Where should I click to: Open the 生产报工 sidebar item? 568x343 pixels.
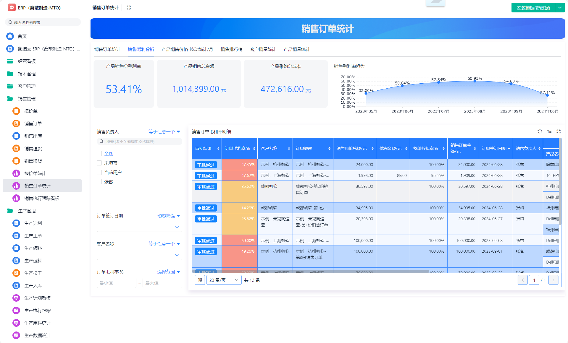(33, 273)
